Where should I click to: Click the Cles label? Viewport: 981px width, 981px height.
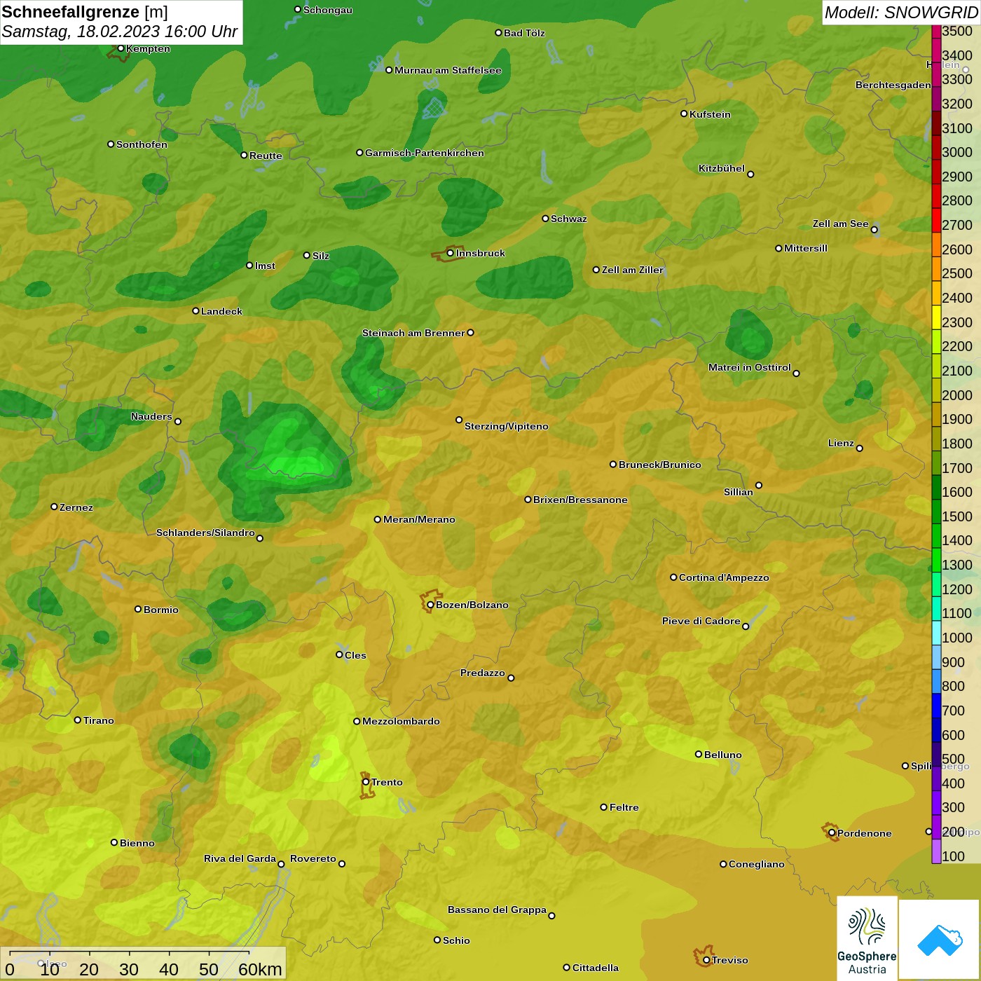pyautogui.click(x=355, y=655)
